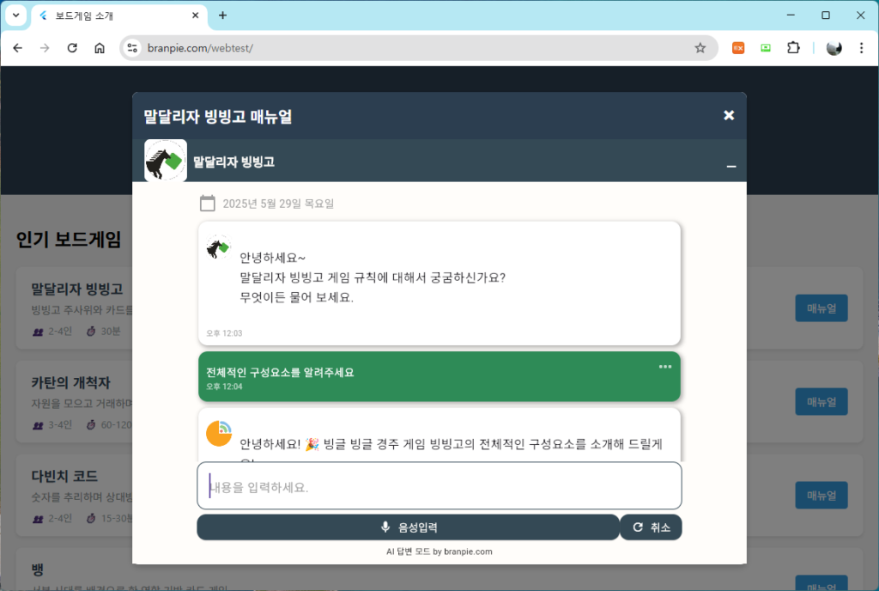Open the green extension icon in toolbar
Viewport: 879px width, 591px height.
click(766, 48)
